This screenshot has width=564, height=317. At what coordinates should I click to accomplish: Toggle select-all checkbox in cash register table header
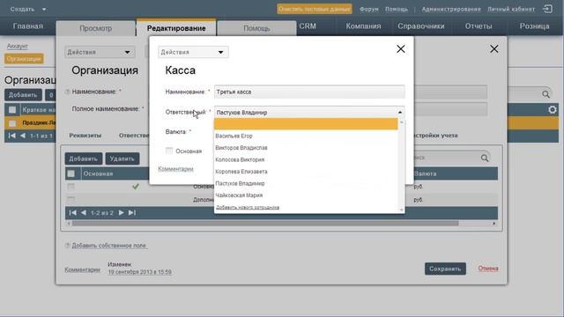pyautogui.click(x=70, y=173)
